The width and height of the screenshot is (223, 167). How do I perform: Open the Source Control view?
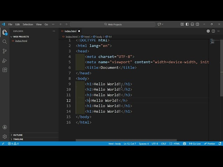pyautogui.click(x=5, y=51)
